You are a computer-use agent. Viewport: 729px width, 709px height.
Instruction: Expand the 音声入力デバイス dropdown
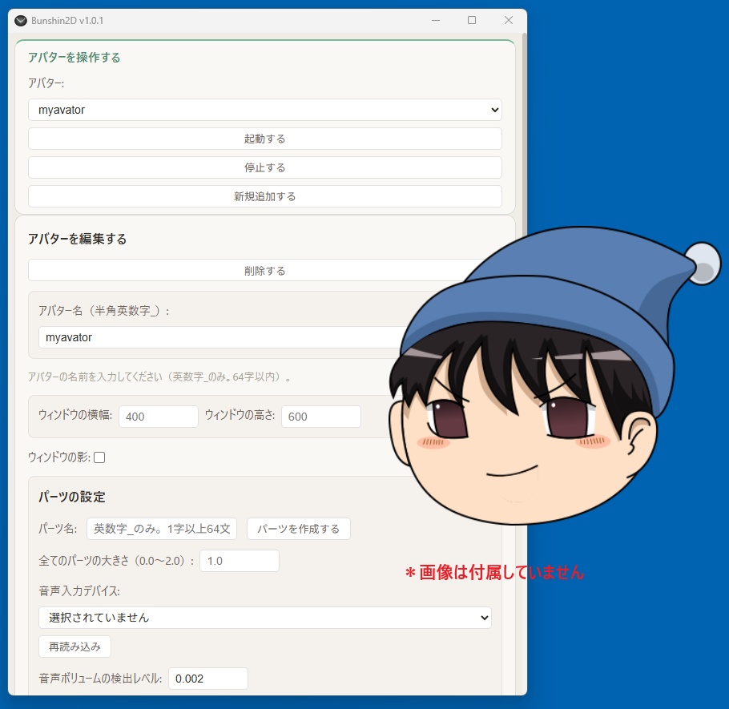tap(265, 618)
